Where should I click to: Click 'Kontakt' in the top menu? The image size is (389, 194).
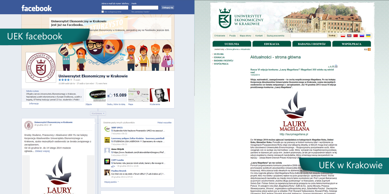(259, 36)
